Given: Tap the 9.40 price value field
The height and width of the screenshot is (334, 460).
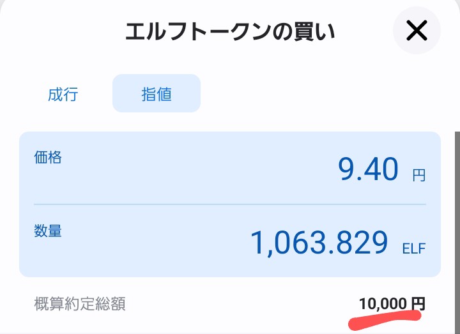Looking at the screenshot, I should [x=368, y=169].
